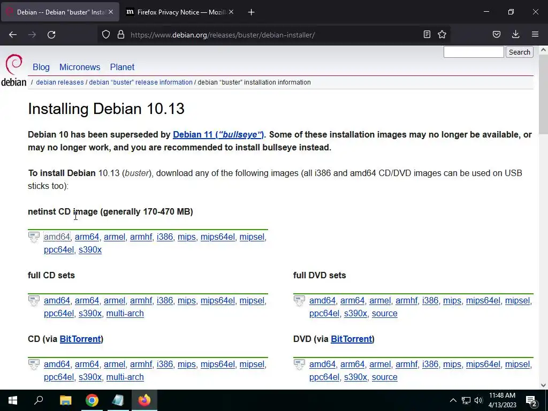This screenshot has width=548, height=411.
Task: Open full DVD sets amd64 link
Action: point(322,301)
